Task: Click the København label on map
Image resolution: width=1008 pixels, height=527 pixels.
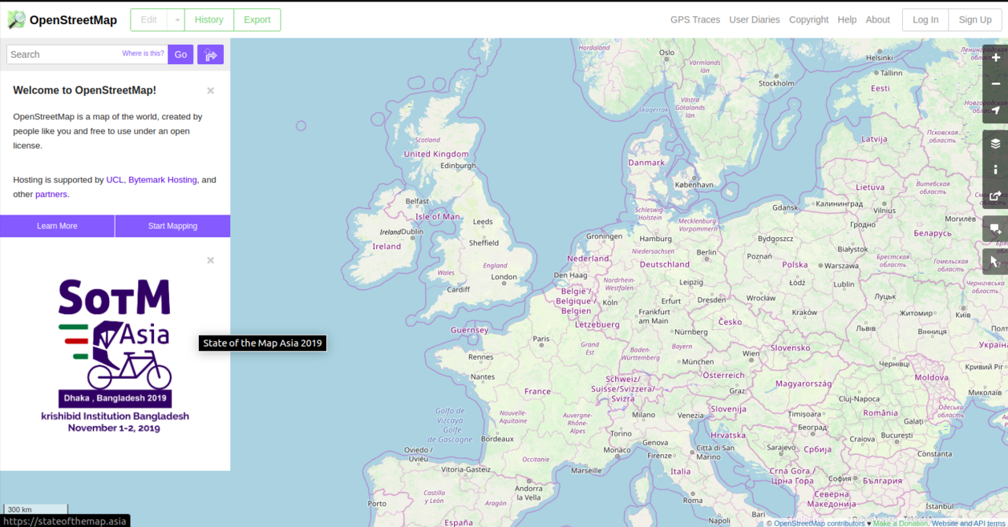Action: tap(694, 184)
